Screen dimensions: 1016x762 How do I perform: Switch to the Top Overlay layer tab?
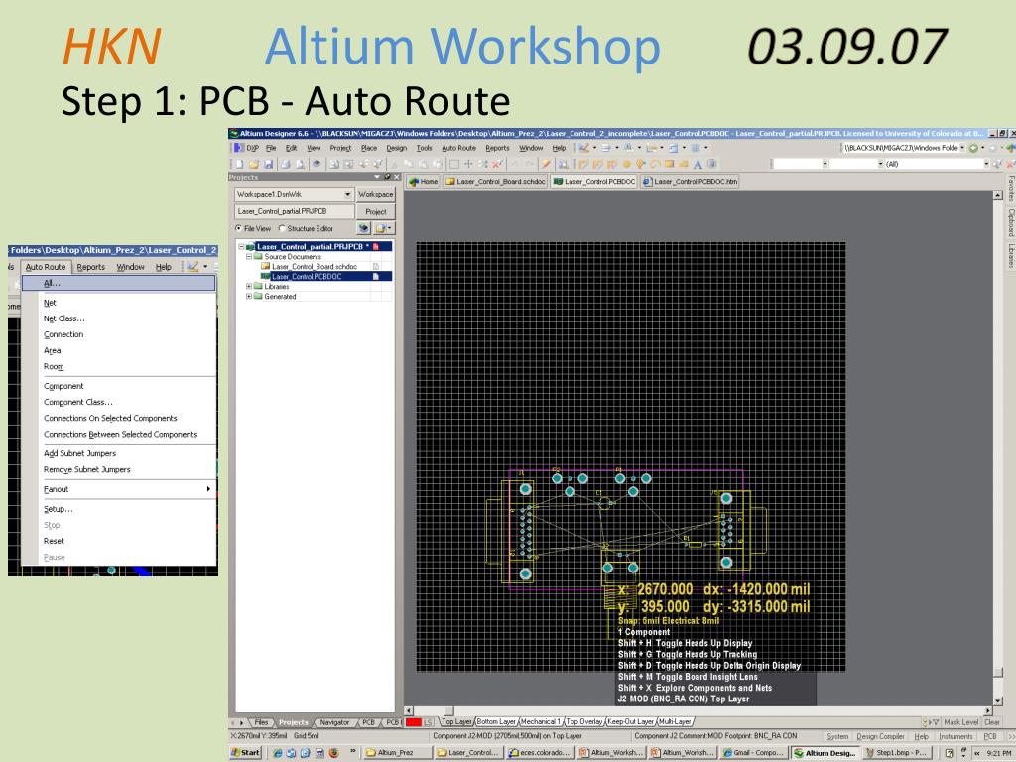point(585,722)
